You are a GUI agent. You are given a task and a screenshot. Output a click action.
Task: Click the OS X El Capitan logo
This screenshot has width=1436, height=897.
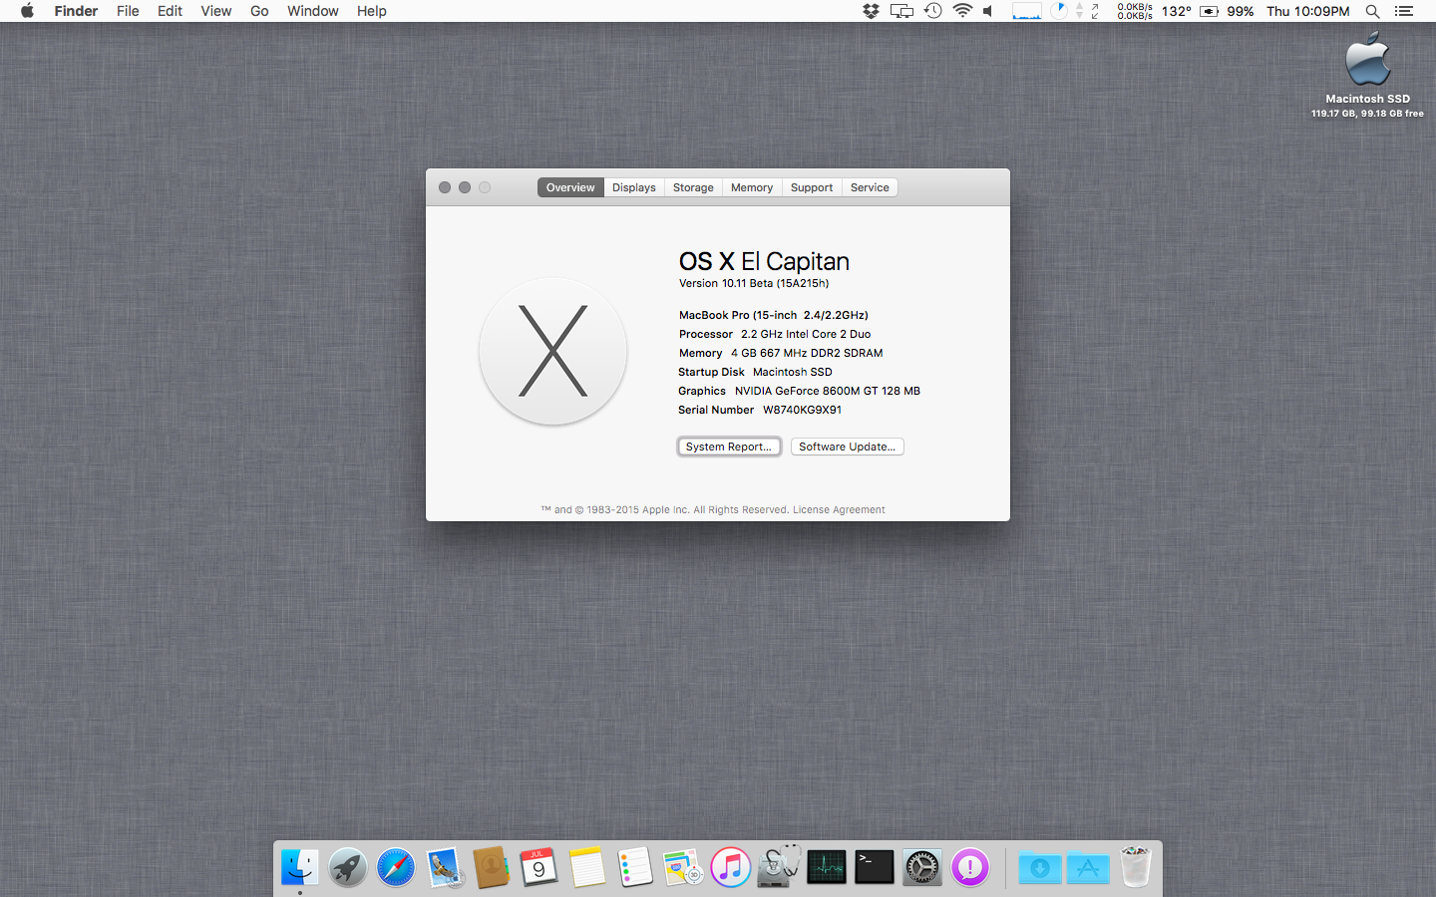click(x=553, y=351)
